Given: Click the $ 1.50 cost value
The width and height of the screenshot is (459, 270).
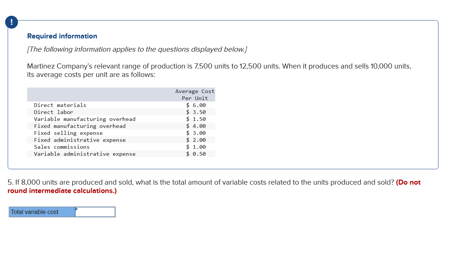Looking at the screenshot, I should point(196,119).
